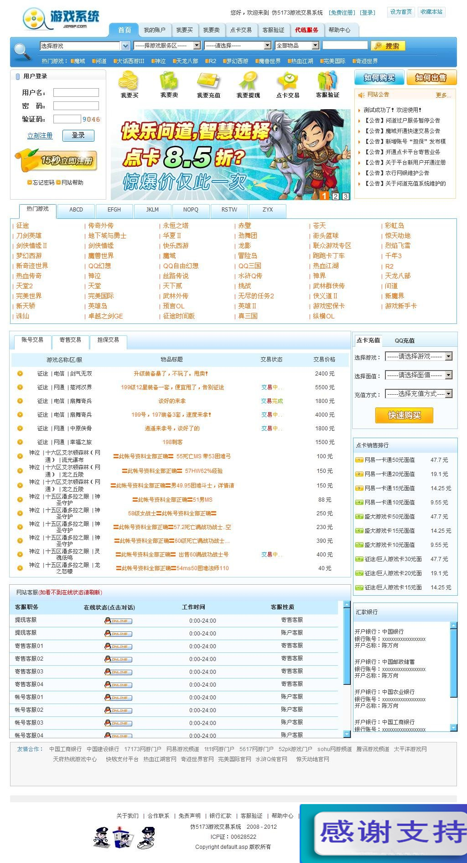Viewport: 467px width, 863px height.
Task: Open the 选择游戏 combo box arrow
Action: tap(125, 46)
